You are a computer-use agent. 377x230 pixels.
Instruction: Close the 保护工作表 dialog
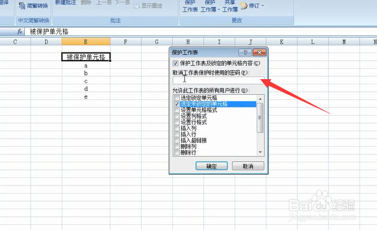point(260,52)
